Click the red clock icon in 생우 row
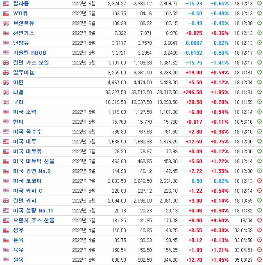263x265 pixels. point(259,230)
